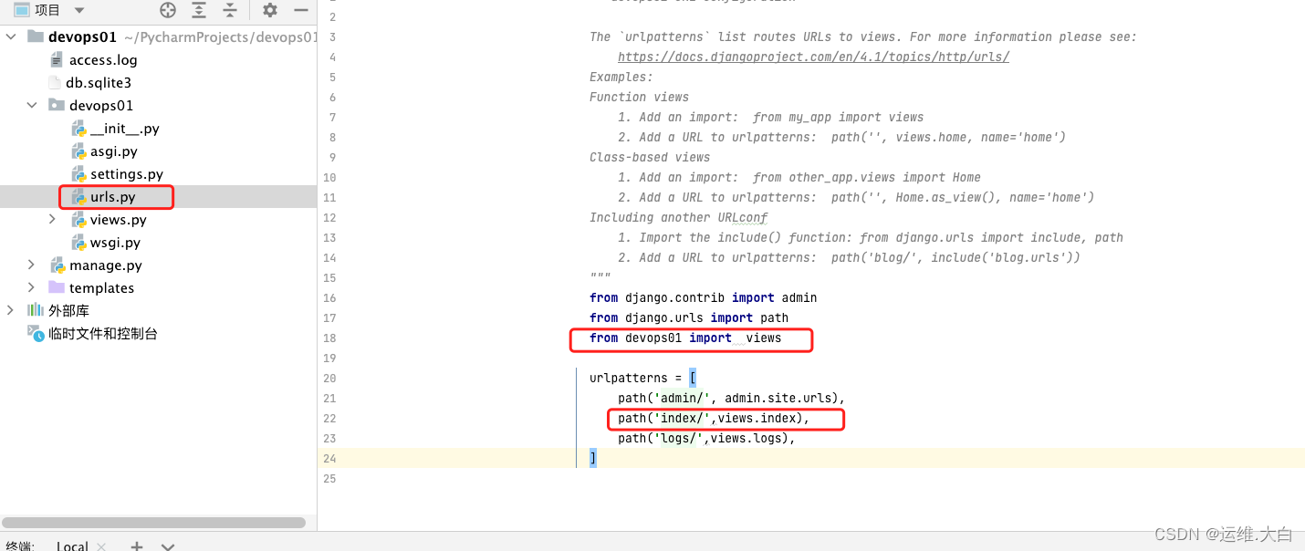Click gutter line number 25
The height and width of the screenshot is (551, 1305).
pyautogui.click(x=329, y=478)
